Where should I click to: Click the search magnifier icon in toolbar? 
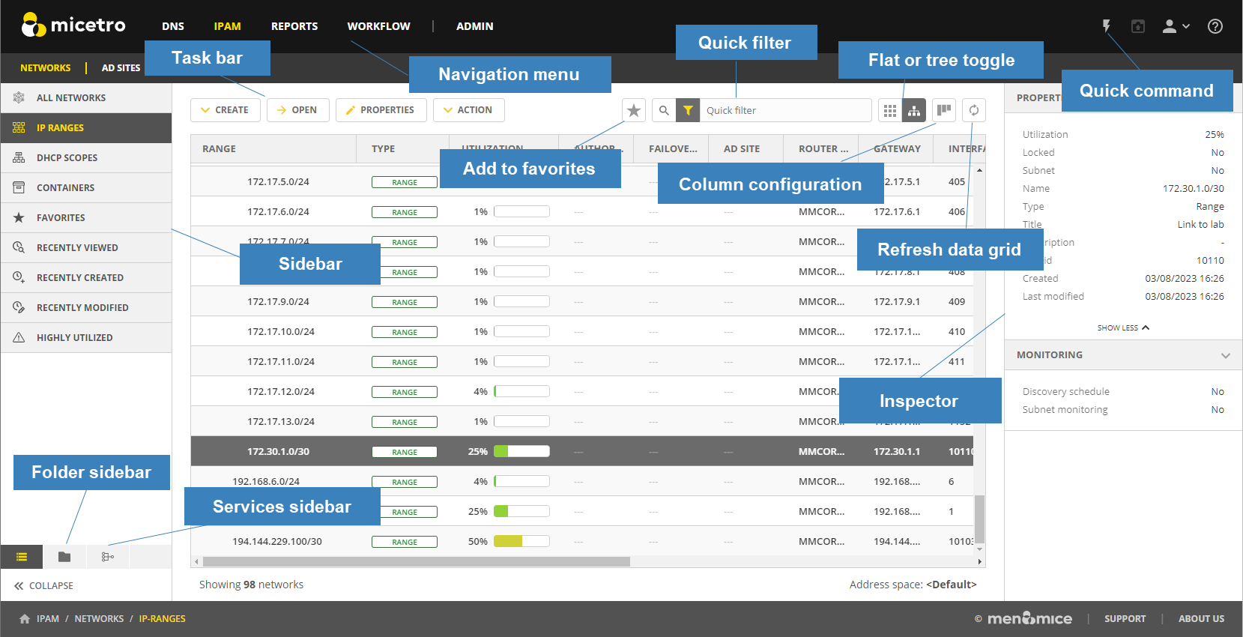(664, 111)
